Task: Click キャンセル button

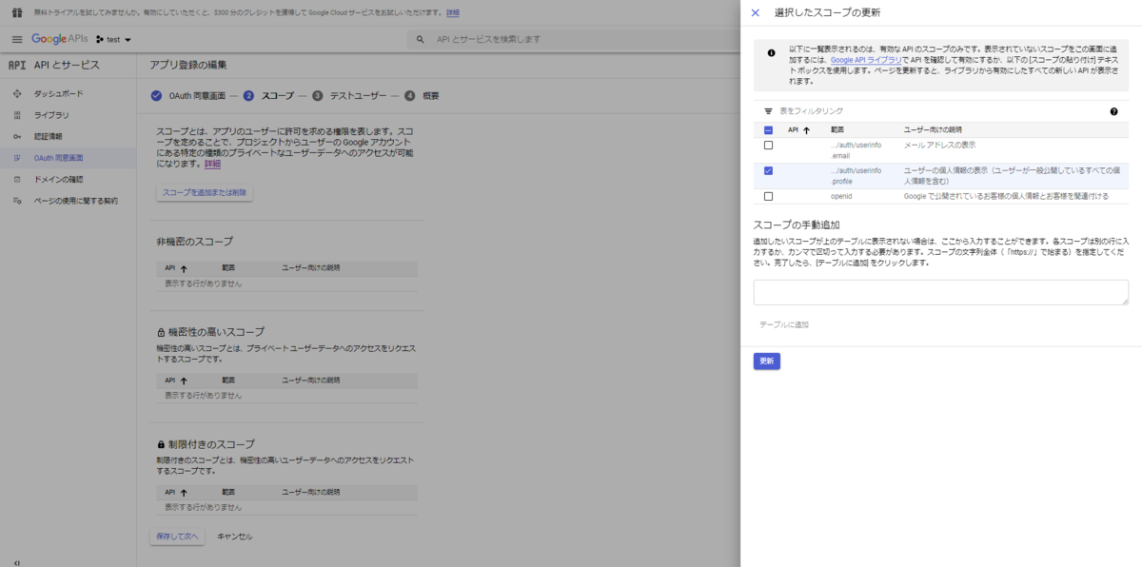Action: point(235,537)
